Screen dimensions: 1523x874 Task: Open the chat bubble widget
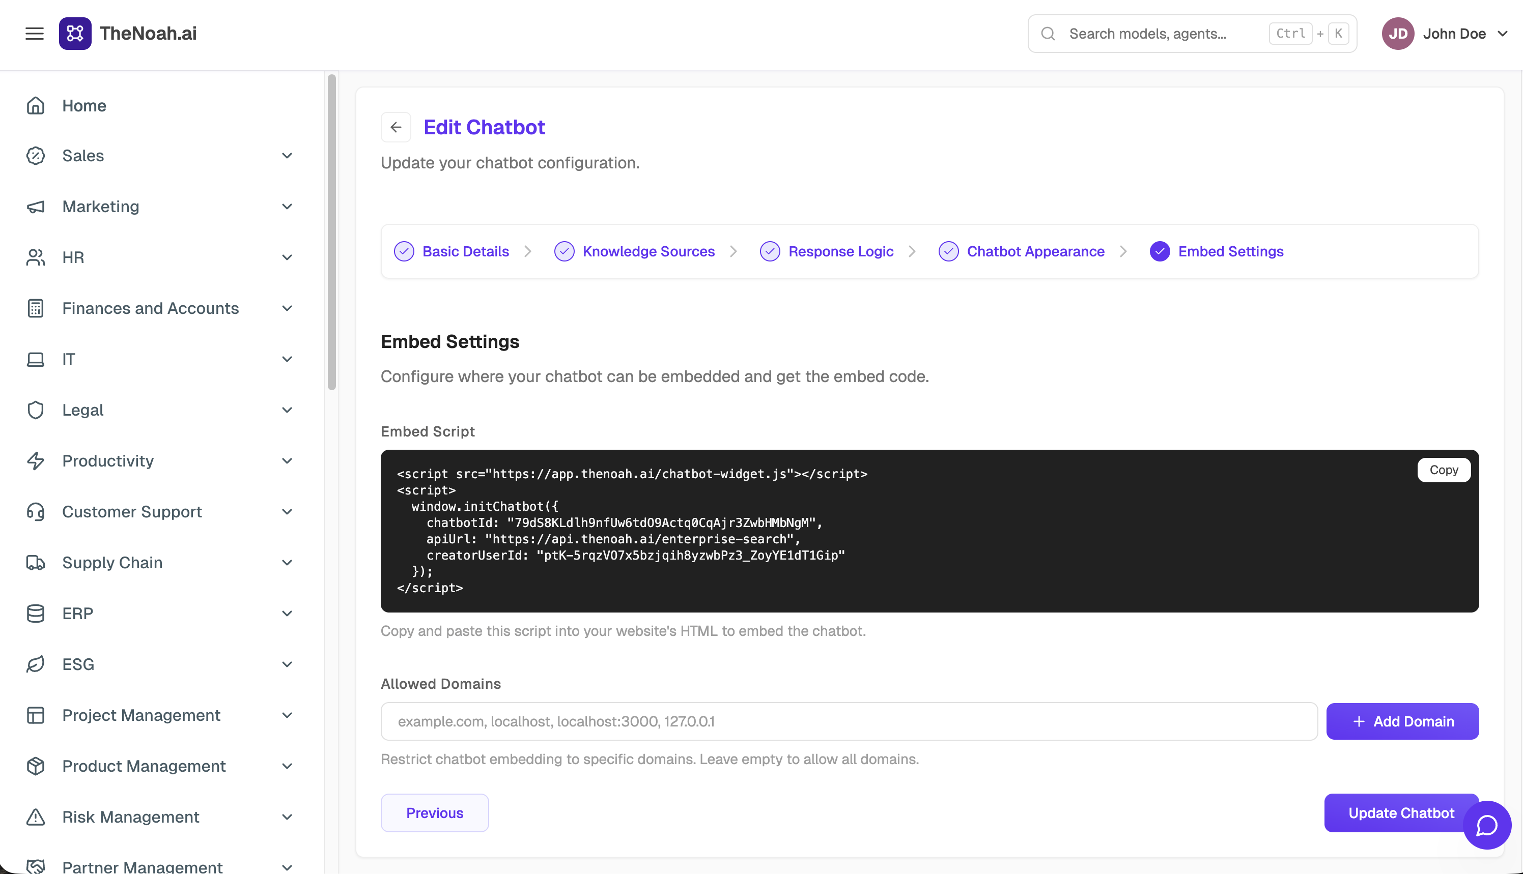1486,825
